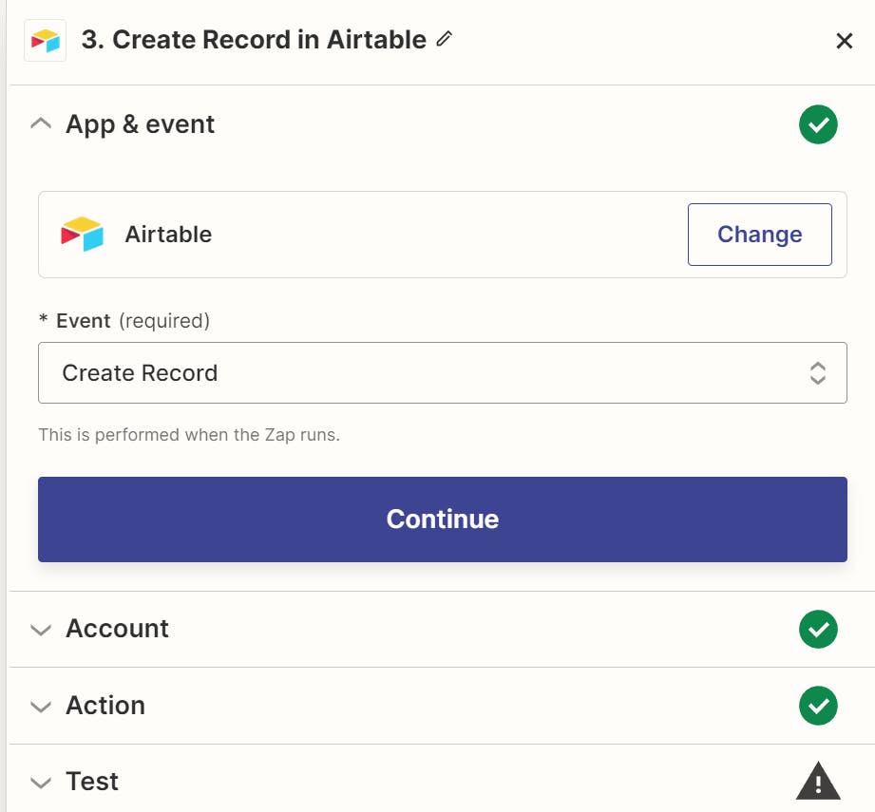
Task: Click the green checkmark beside App & event
Action: (818, 124)
